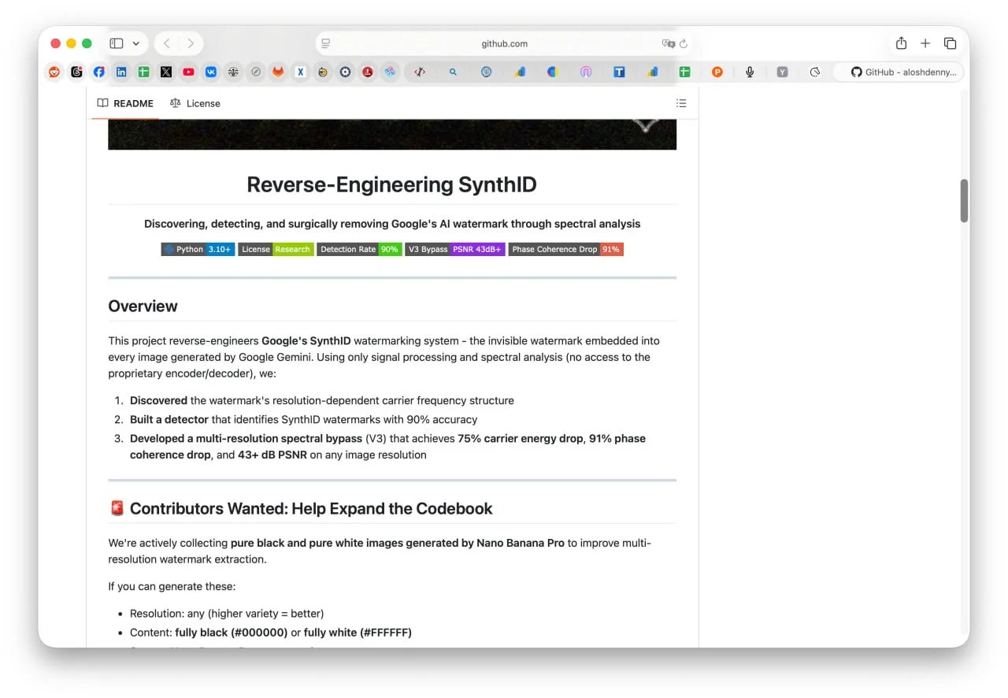Open the YouTube pinned tab

[x=188, y=72]
